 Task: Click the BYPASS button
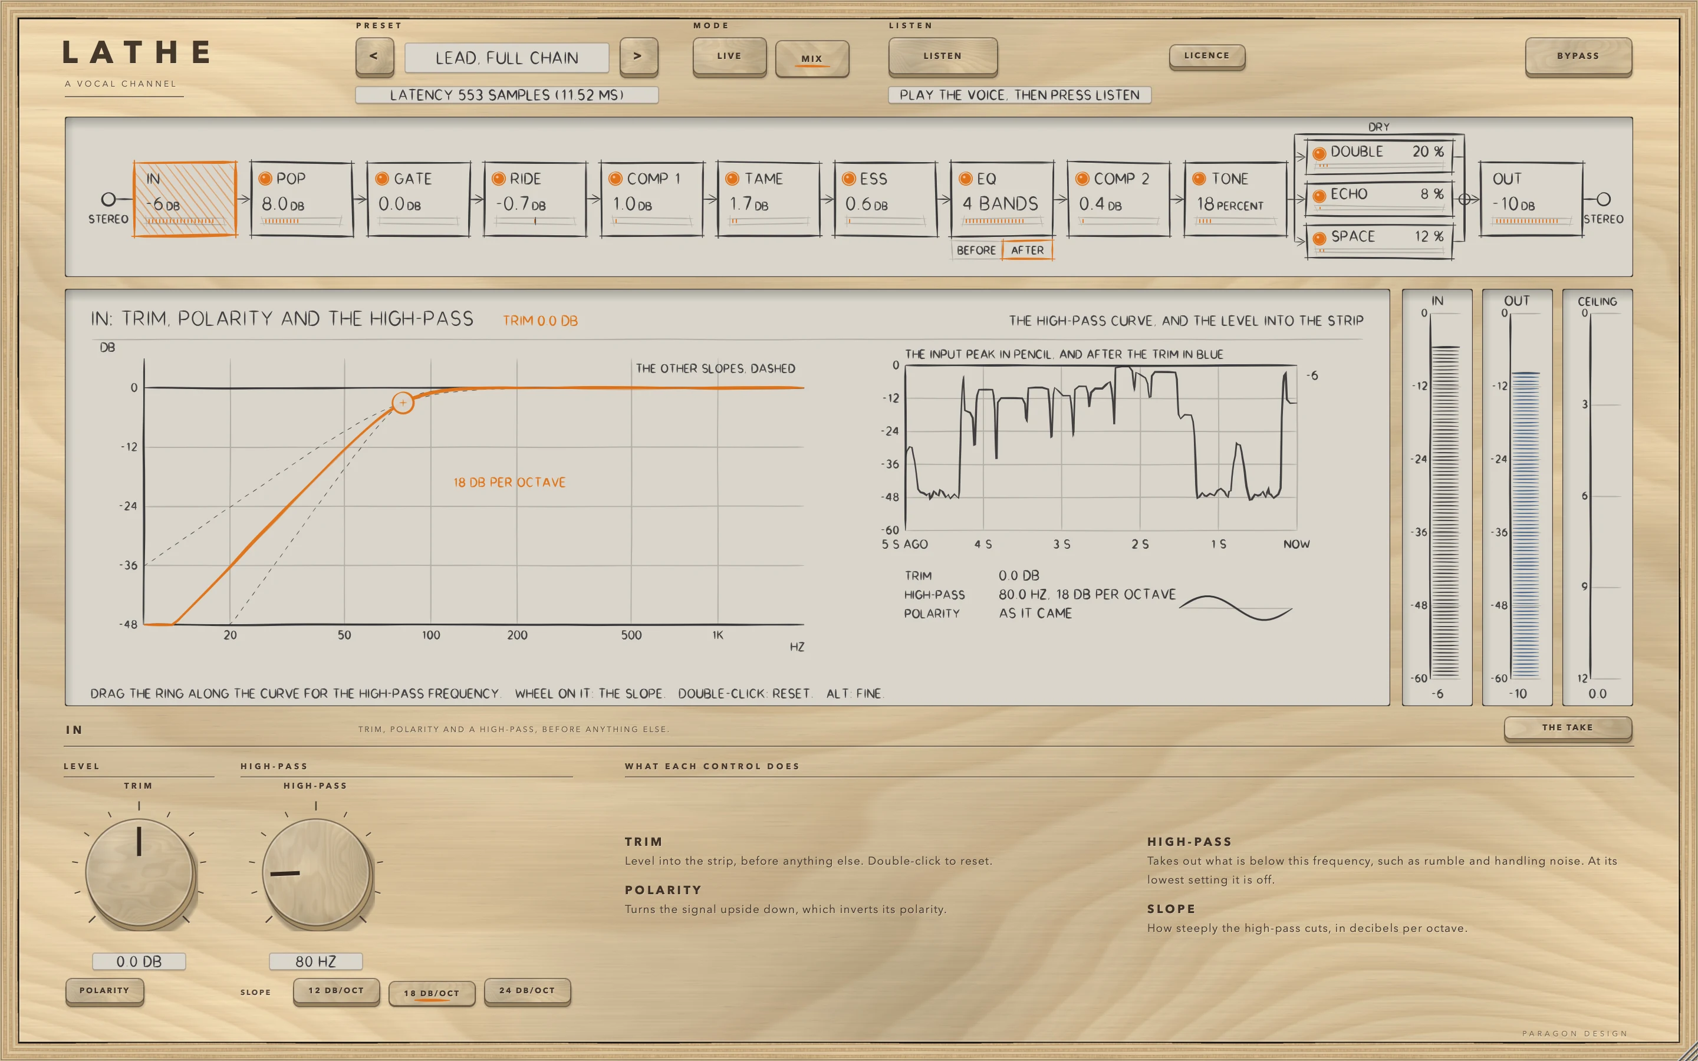(1578, 56)
